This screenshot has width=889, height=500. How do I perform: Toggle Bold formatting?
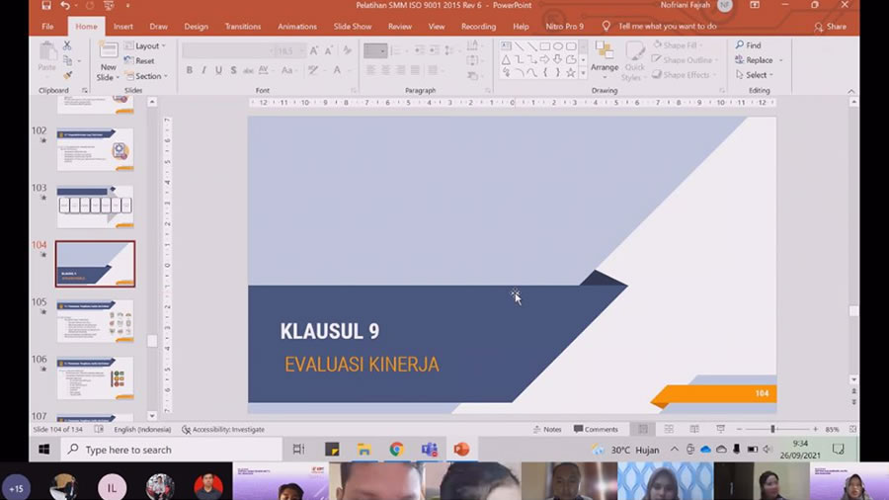[x=190, y=70]
